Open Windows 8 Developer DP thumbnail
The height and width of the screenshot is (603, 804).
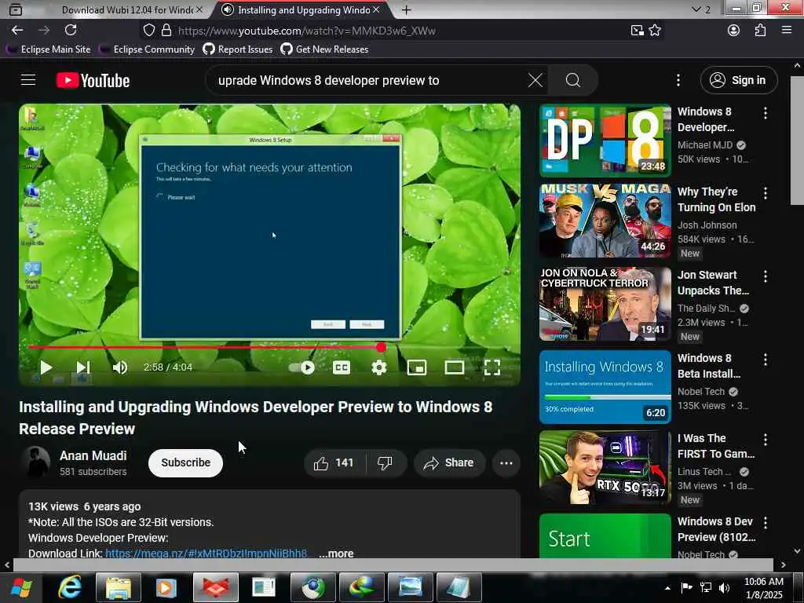point(605,141)
